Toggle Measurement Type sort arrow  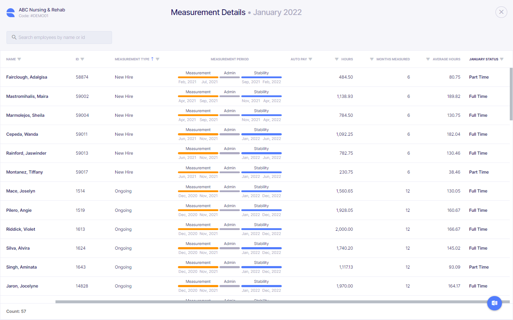[x=152, y=59]
